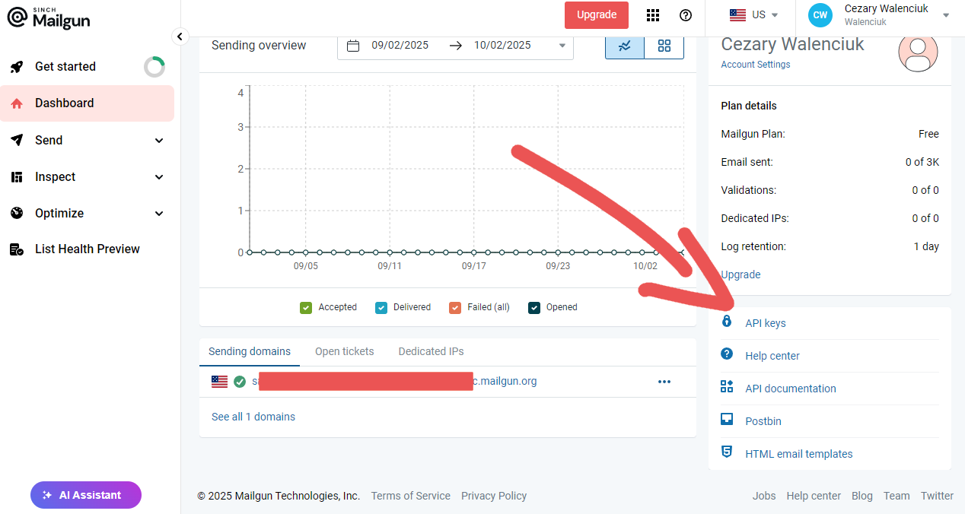The width and height of the screenshot is (965, 514).
Task: Toggle the Delivered legend checkbox
Action: pyautogui.click(x=381, y=308)
